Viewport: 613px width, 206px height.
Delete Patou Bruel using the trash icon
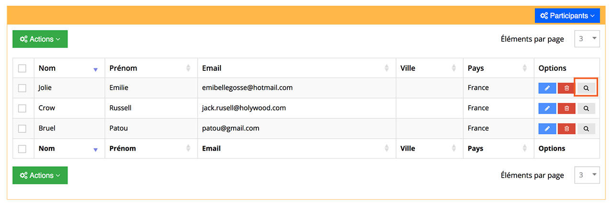(567, 129)
